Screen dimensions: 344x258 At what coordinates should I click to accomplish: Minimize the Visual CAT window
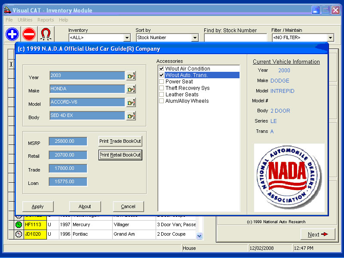coord(316,10)
